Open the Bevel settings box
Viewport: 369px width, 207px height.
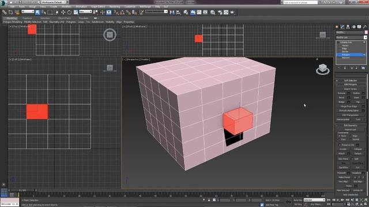pyautogui.click(x=348, y=97)
